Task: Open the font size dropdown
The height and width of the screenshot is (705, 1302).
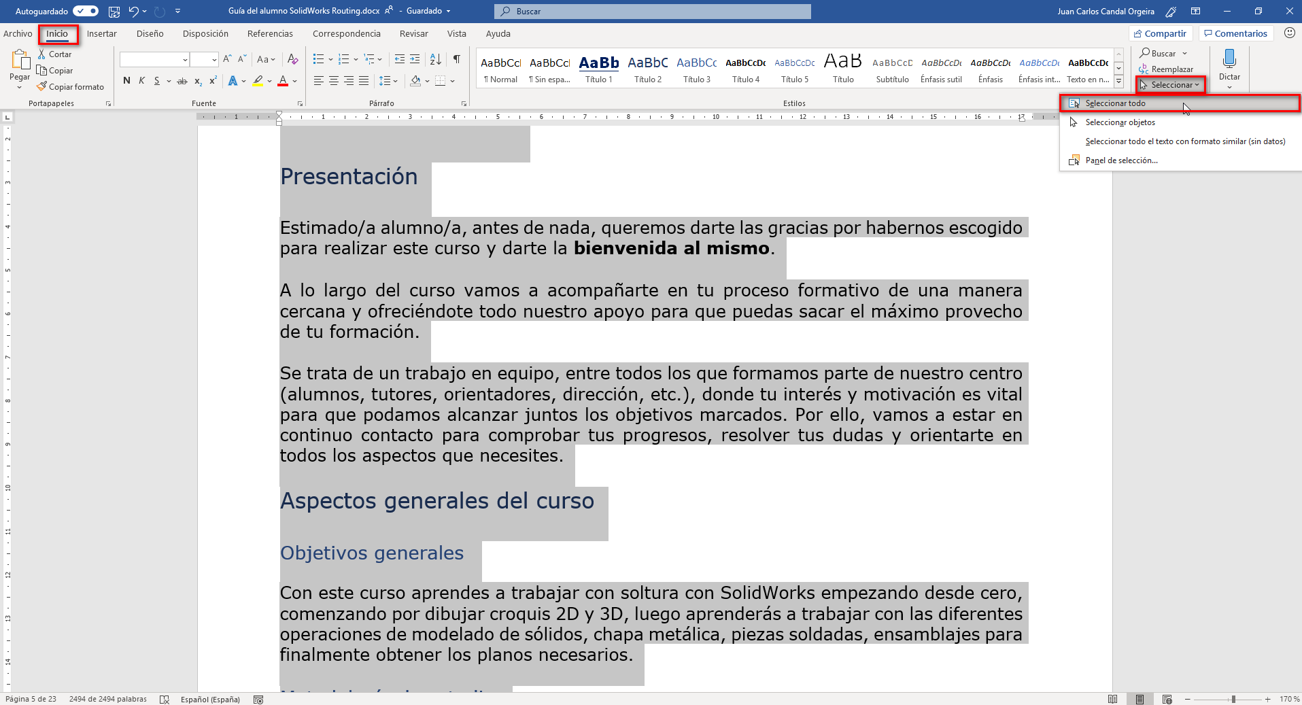Action: pos(214,60)
